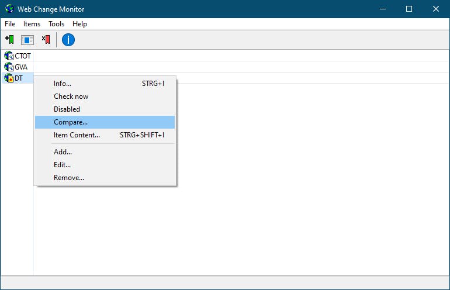Screen dimensions: 450x290
Task: Minimize the Web Change Monitor window
Action: (x=383, y=9)
